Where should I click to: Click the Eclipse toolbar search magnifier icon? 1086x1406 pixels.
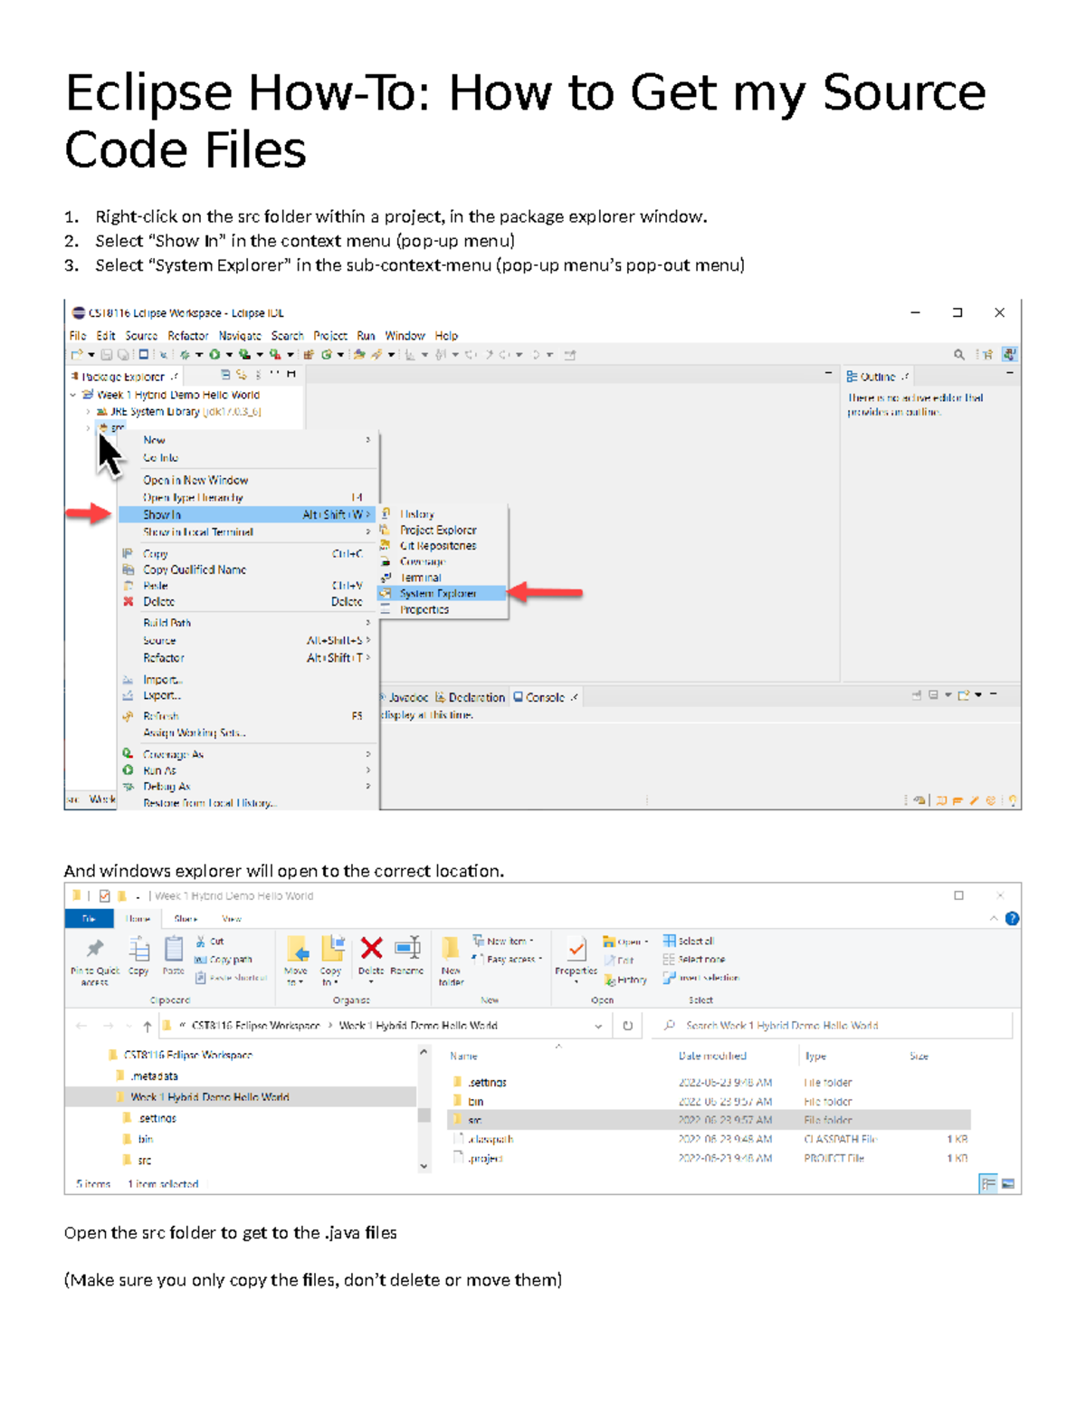[958, 355]
